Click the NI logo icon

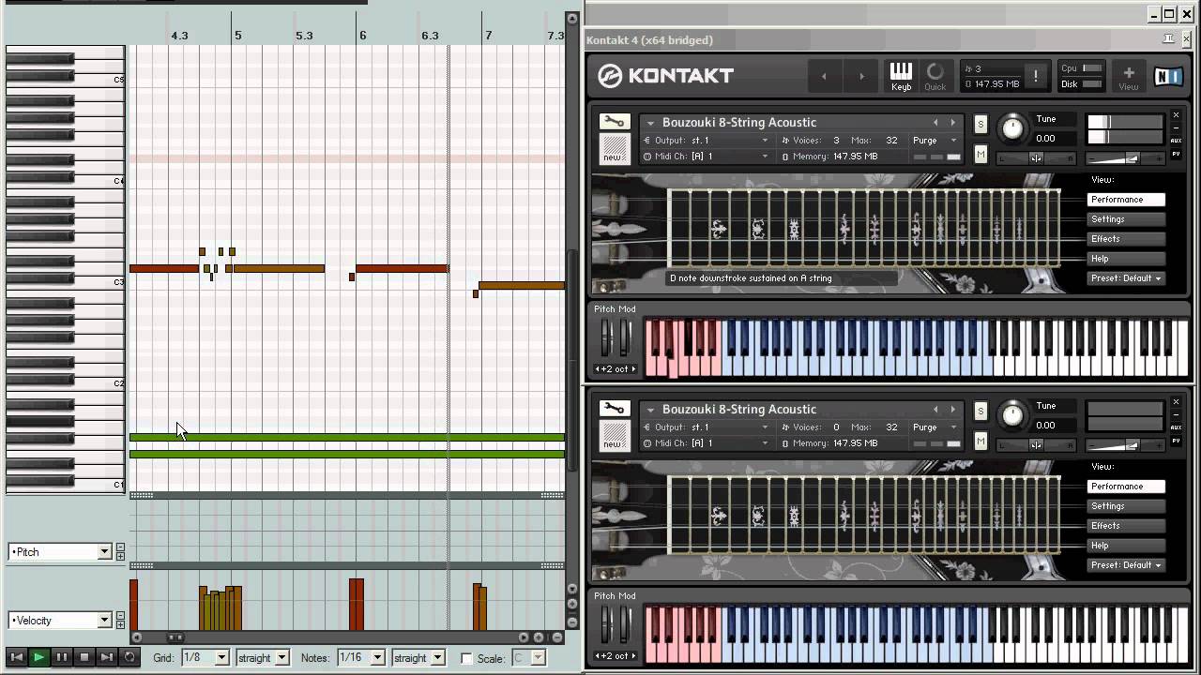(1168, 76)
